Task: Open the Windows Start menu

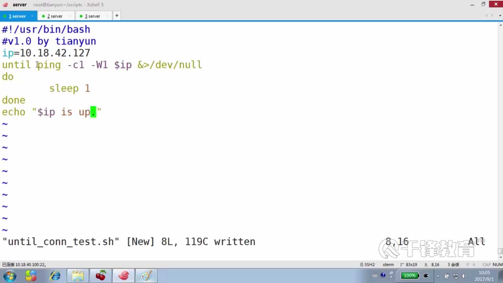Action: tap(10, 276)
